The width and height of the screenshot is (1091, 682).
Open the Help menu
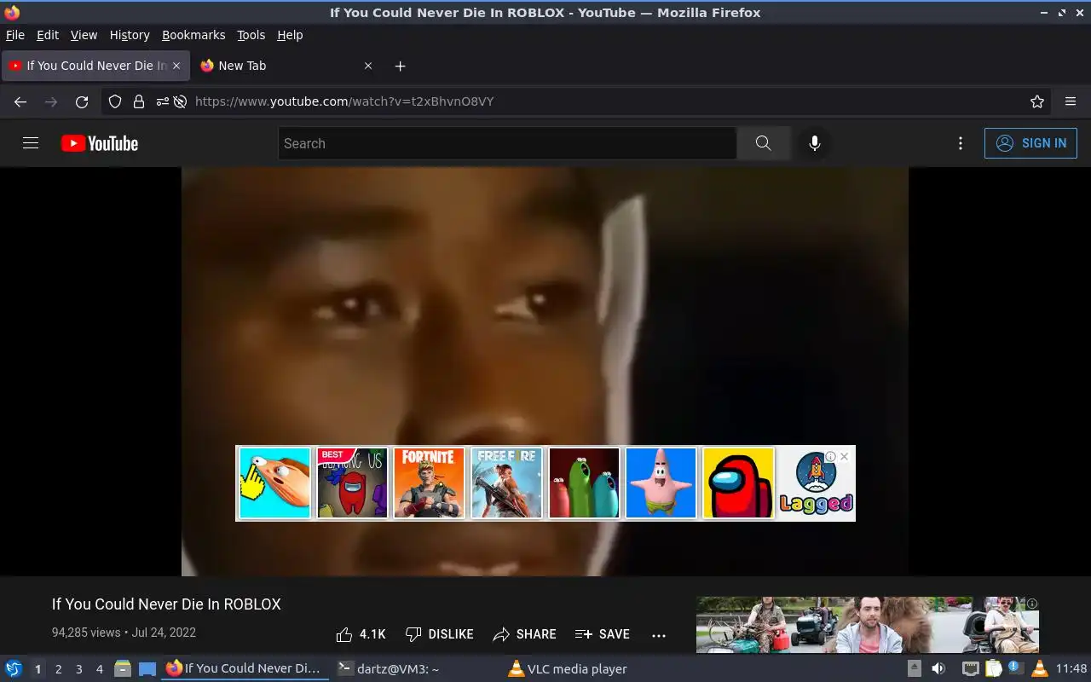(290, 35)
